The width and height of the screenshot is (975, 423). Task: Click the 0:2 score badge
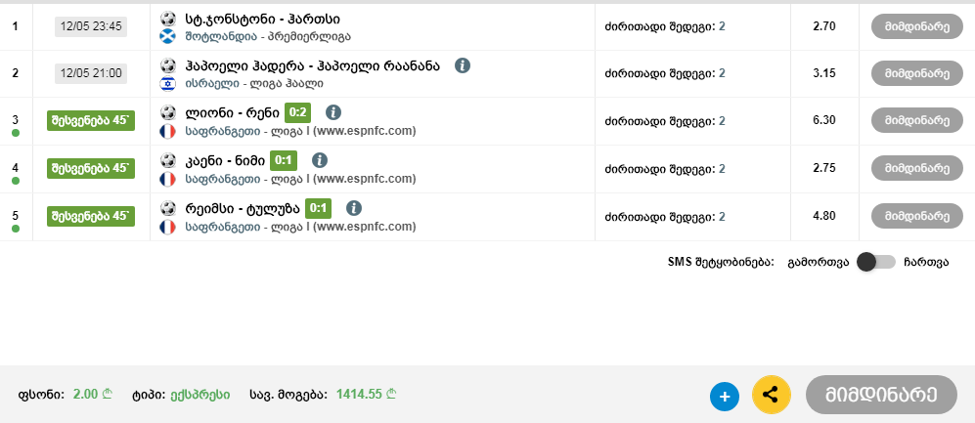coord(298,112)
